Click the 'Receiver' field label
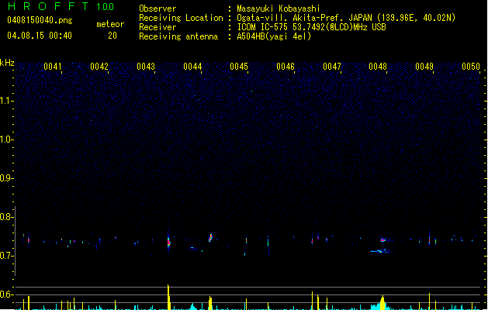 157,27
